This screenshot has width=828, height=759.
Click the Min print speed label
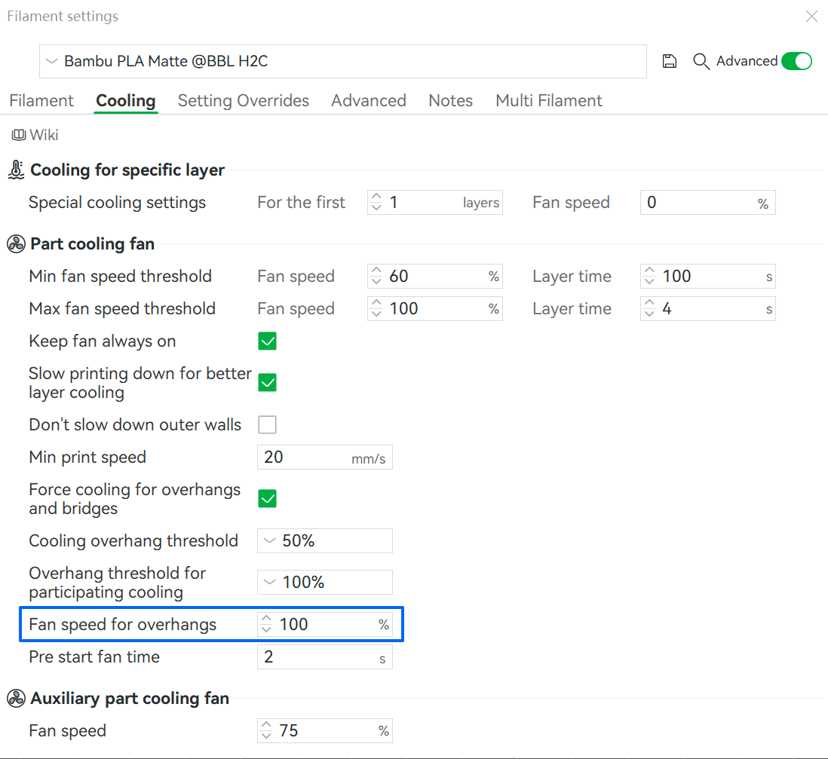87,457
